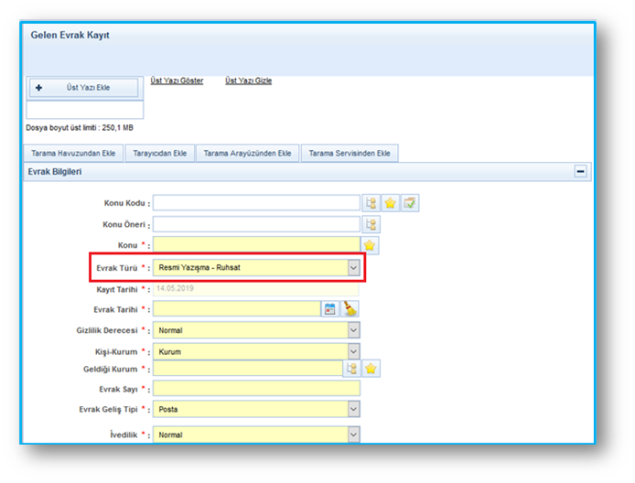Collapse the Evrak Bilgileri panel
635x483 pixels.
pyautogui.click(x=580, y=171)
